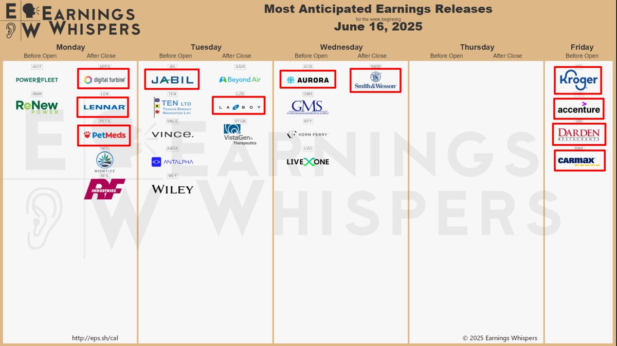Viewport: 617px width, 346px height.
Task: Click the Monday column heading
Action: 70,47
